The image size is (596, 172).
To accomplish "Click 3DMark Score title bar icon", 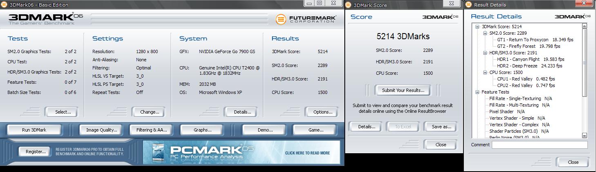I will click(348, 5).
